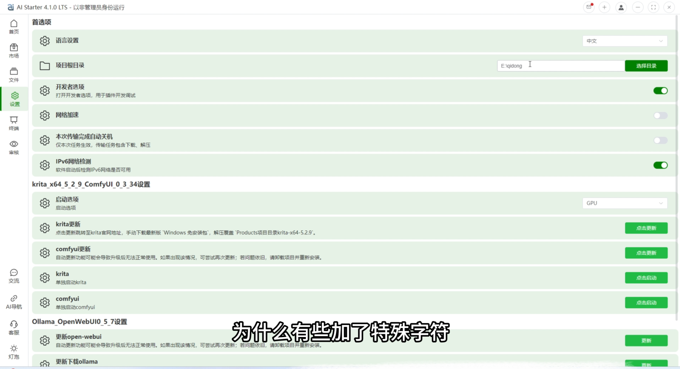Open the 审核 review eye icon
680x369 pixels.
click(14, 148)
